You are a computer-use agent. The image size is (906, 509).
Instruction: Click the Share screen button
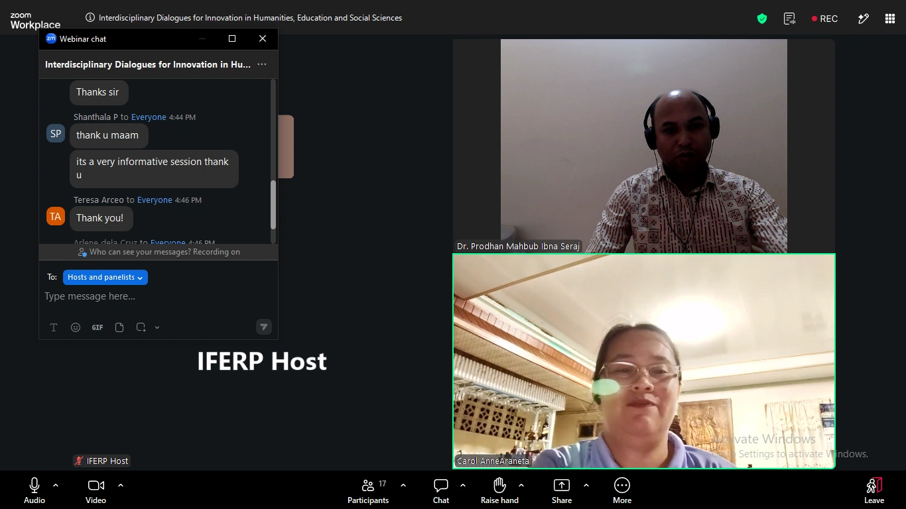click(562, 491)
